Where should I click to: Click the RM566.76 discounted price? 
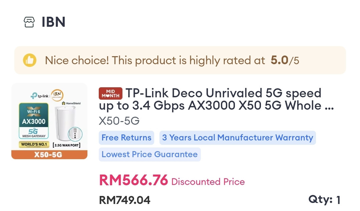pos(133,181)
